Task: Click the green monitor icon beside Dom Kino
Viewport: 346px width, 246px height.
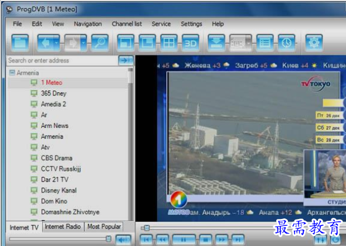Action: click(34, 201)
